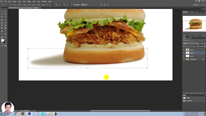This screenshot has width=206, height=116.
Task: Hide Layer 2 visibility eye
Action: point(184,56)
